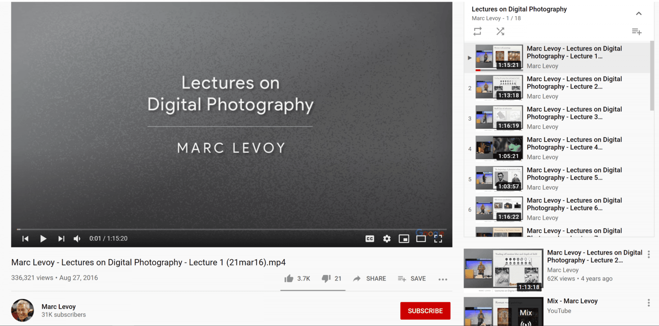Click the 0:01 / 1:15:20 time display
This screenshot has height=326, width=659.
(108, 238)
